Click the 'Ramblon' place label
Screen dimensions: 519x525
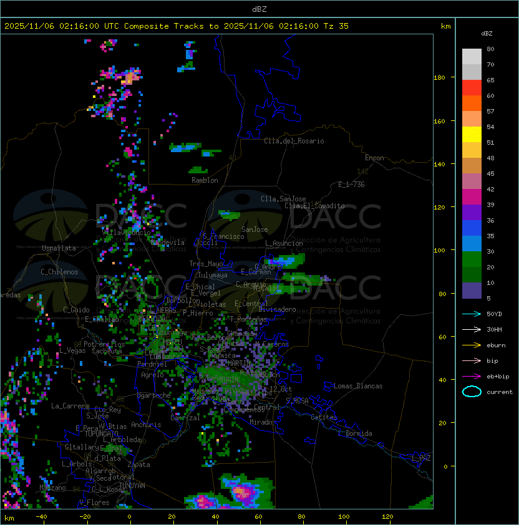[x=205, y=180]
